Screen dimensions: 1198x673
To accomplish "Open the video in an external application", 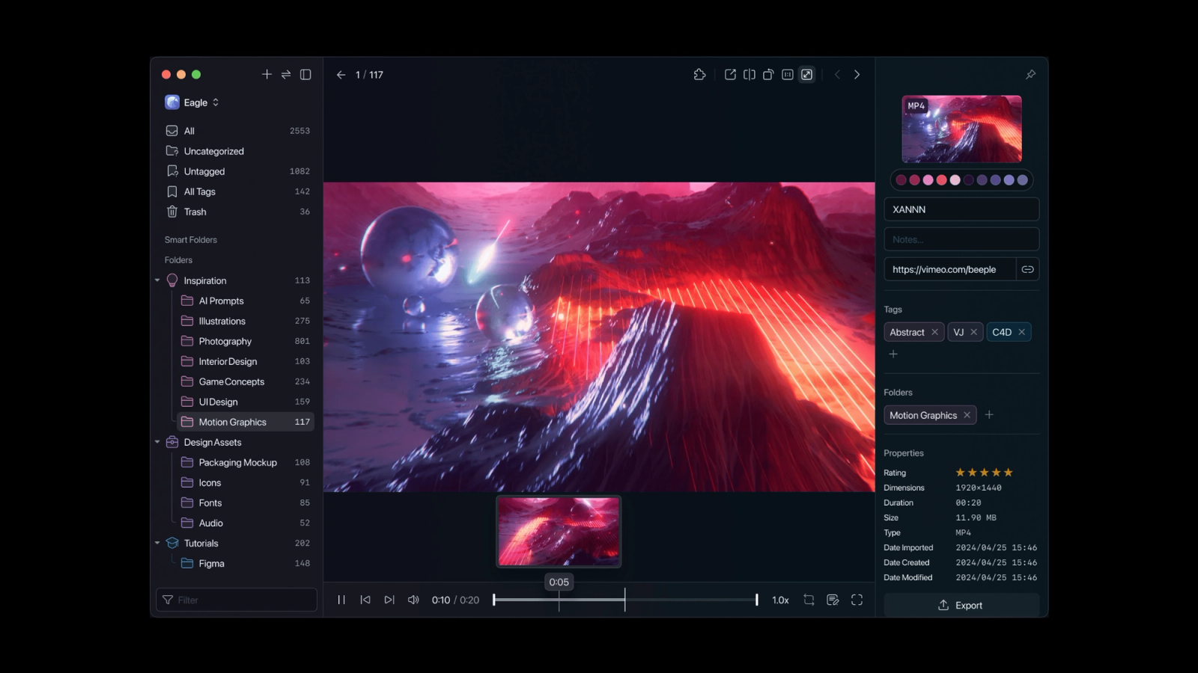I will (x=730, y=75).
